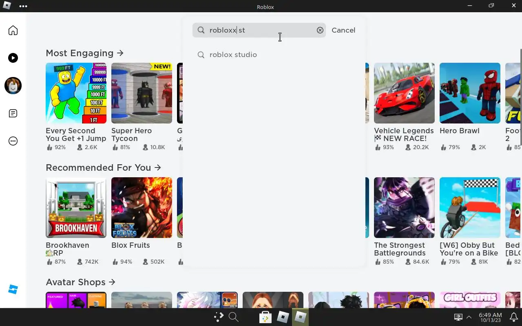Open The Strongest Battlegrounds thumbnail

pyautogui.click(x=404, y=207)
